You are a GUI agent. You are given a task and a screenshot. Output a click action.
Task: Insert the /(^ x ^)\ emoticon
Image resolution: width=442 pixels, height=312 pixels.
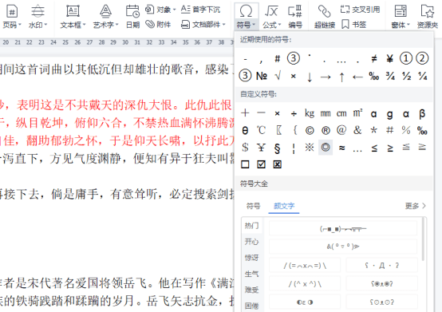click(x=305, y=283)
